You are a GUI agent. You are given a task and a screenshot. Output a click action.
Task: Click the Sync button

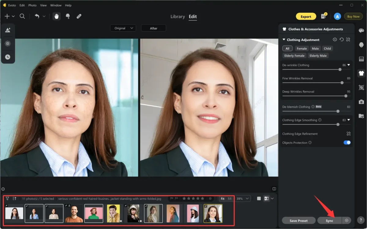tap(329, 220)
